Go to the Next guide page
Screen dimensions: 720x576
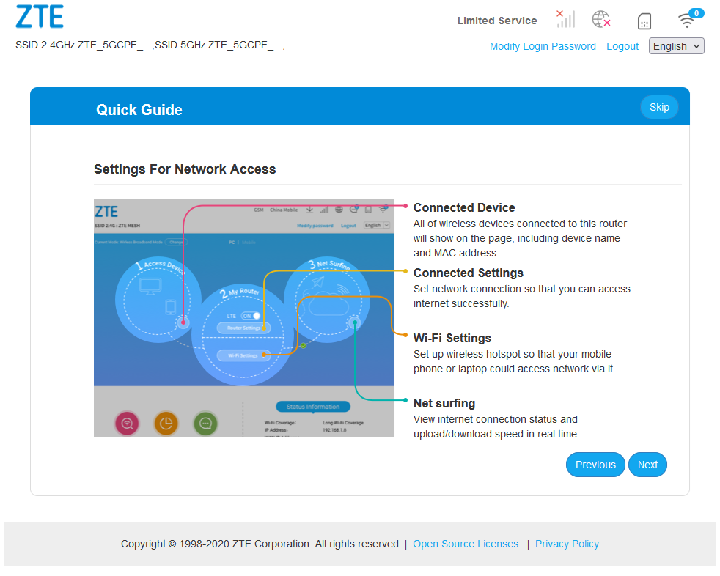click(x=647, y=465)
